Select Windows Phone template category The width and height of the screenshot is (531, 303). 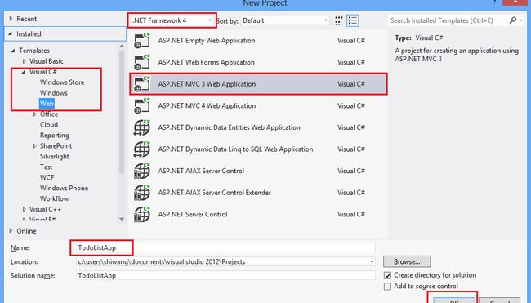click(x=64, y=188)
